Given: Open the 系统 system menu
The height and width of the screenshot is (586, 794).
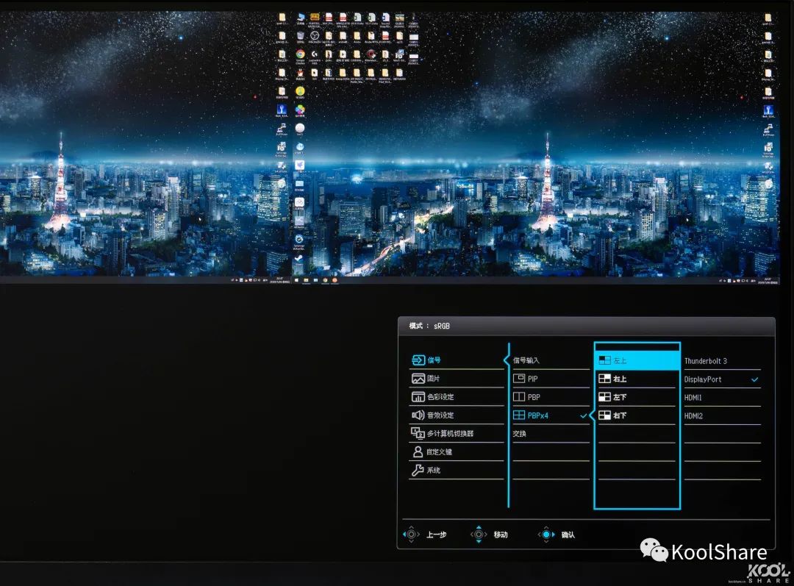Looking at the screenshot, I should point(457,470).
